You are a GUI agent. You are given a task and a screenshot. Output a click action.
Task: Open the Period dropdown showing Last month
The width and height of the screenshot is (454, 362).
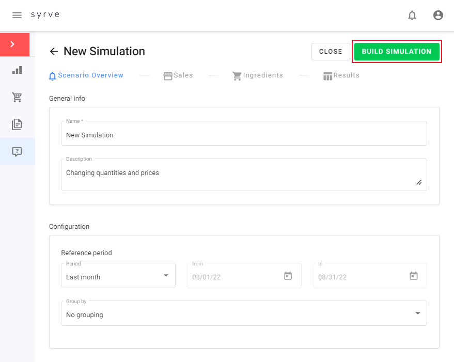point(118,276)
